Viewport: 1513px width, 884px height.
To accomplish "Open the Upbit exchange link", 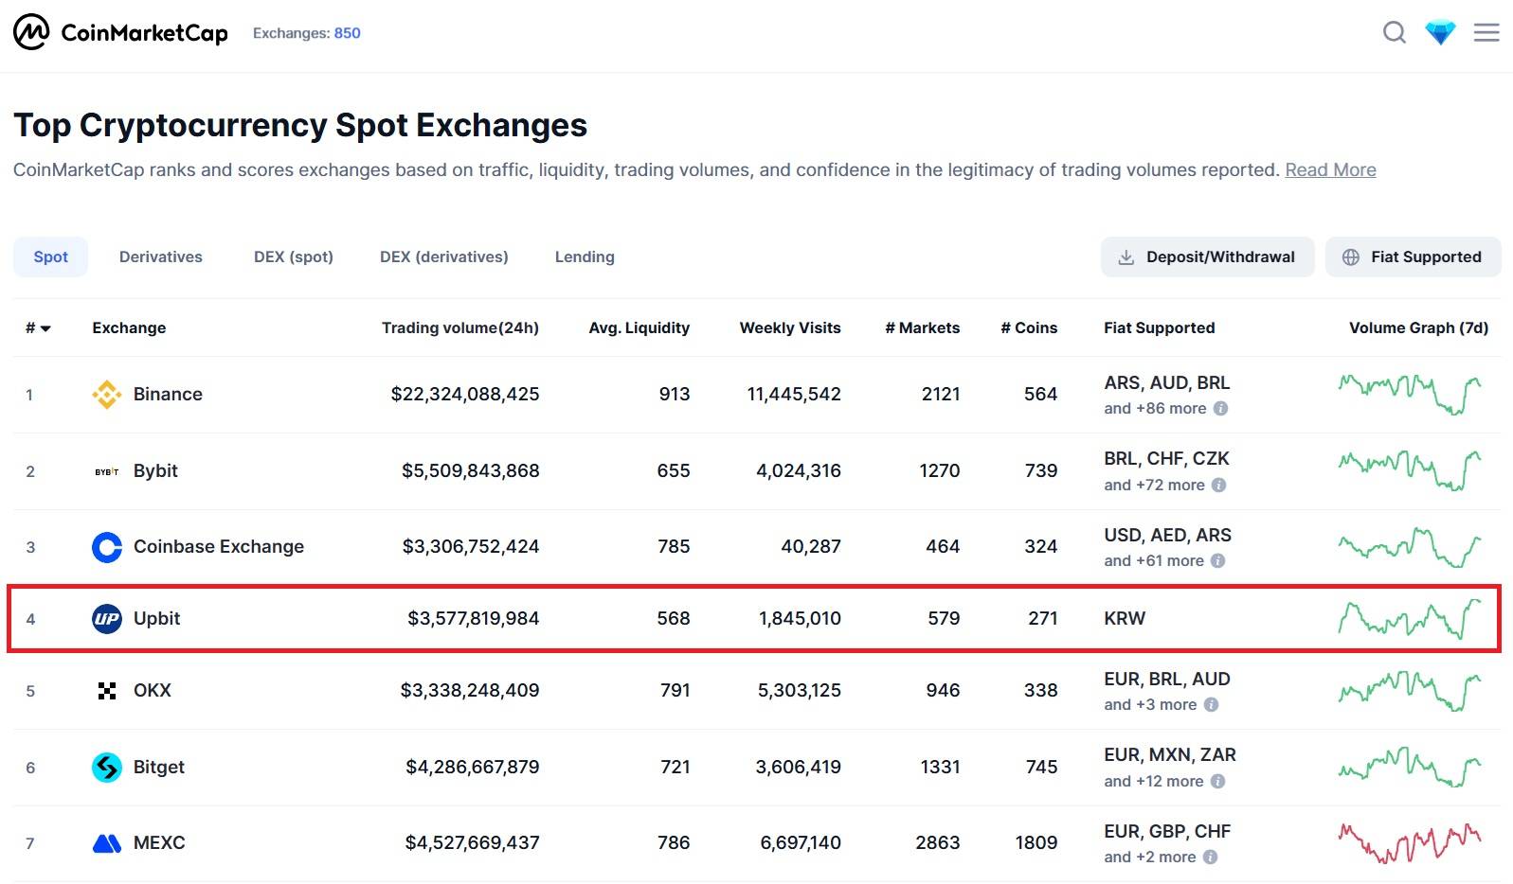I will pyautogui.click(x=156, y=619).
